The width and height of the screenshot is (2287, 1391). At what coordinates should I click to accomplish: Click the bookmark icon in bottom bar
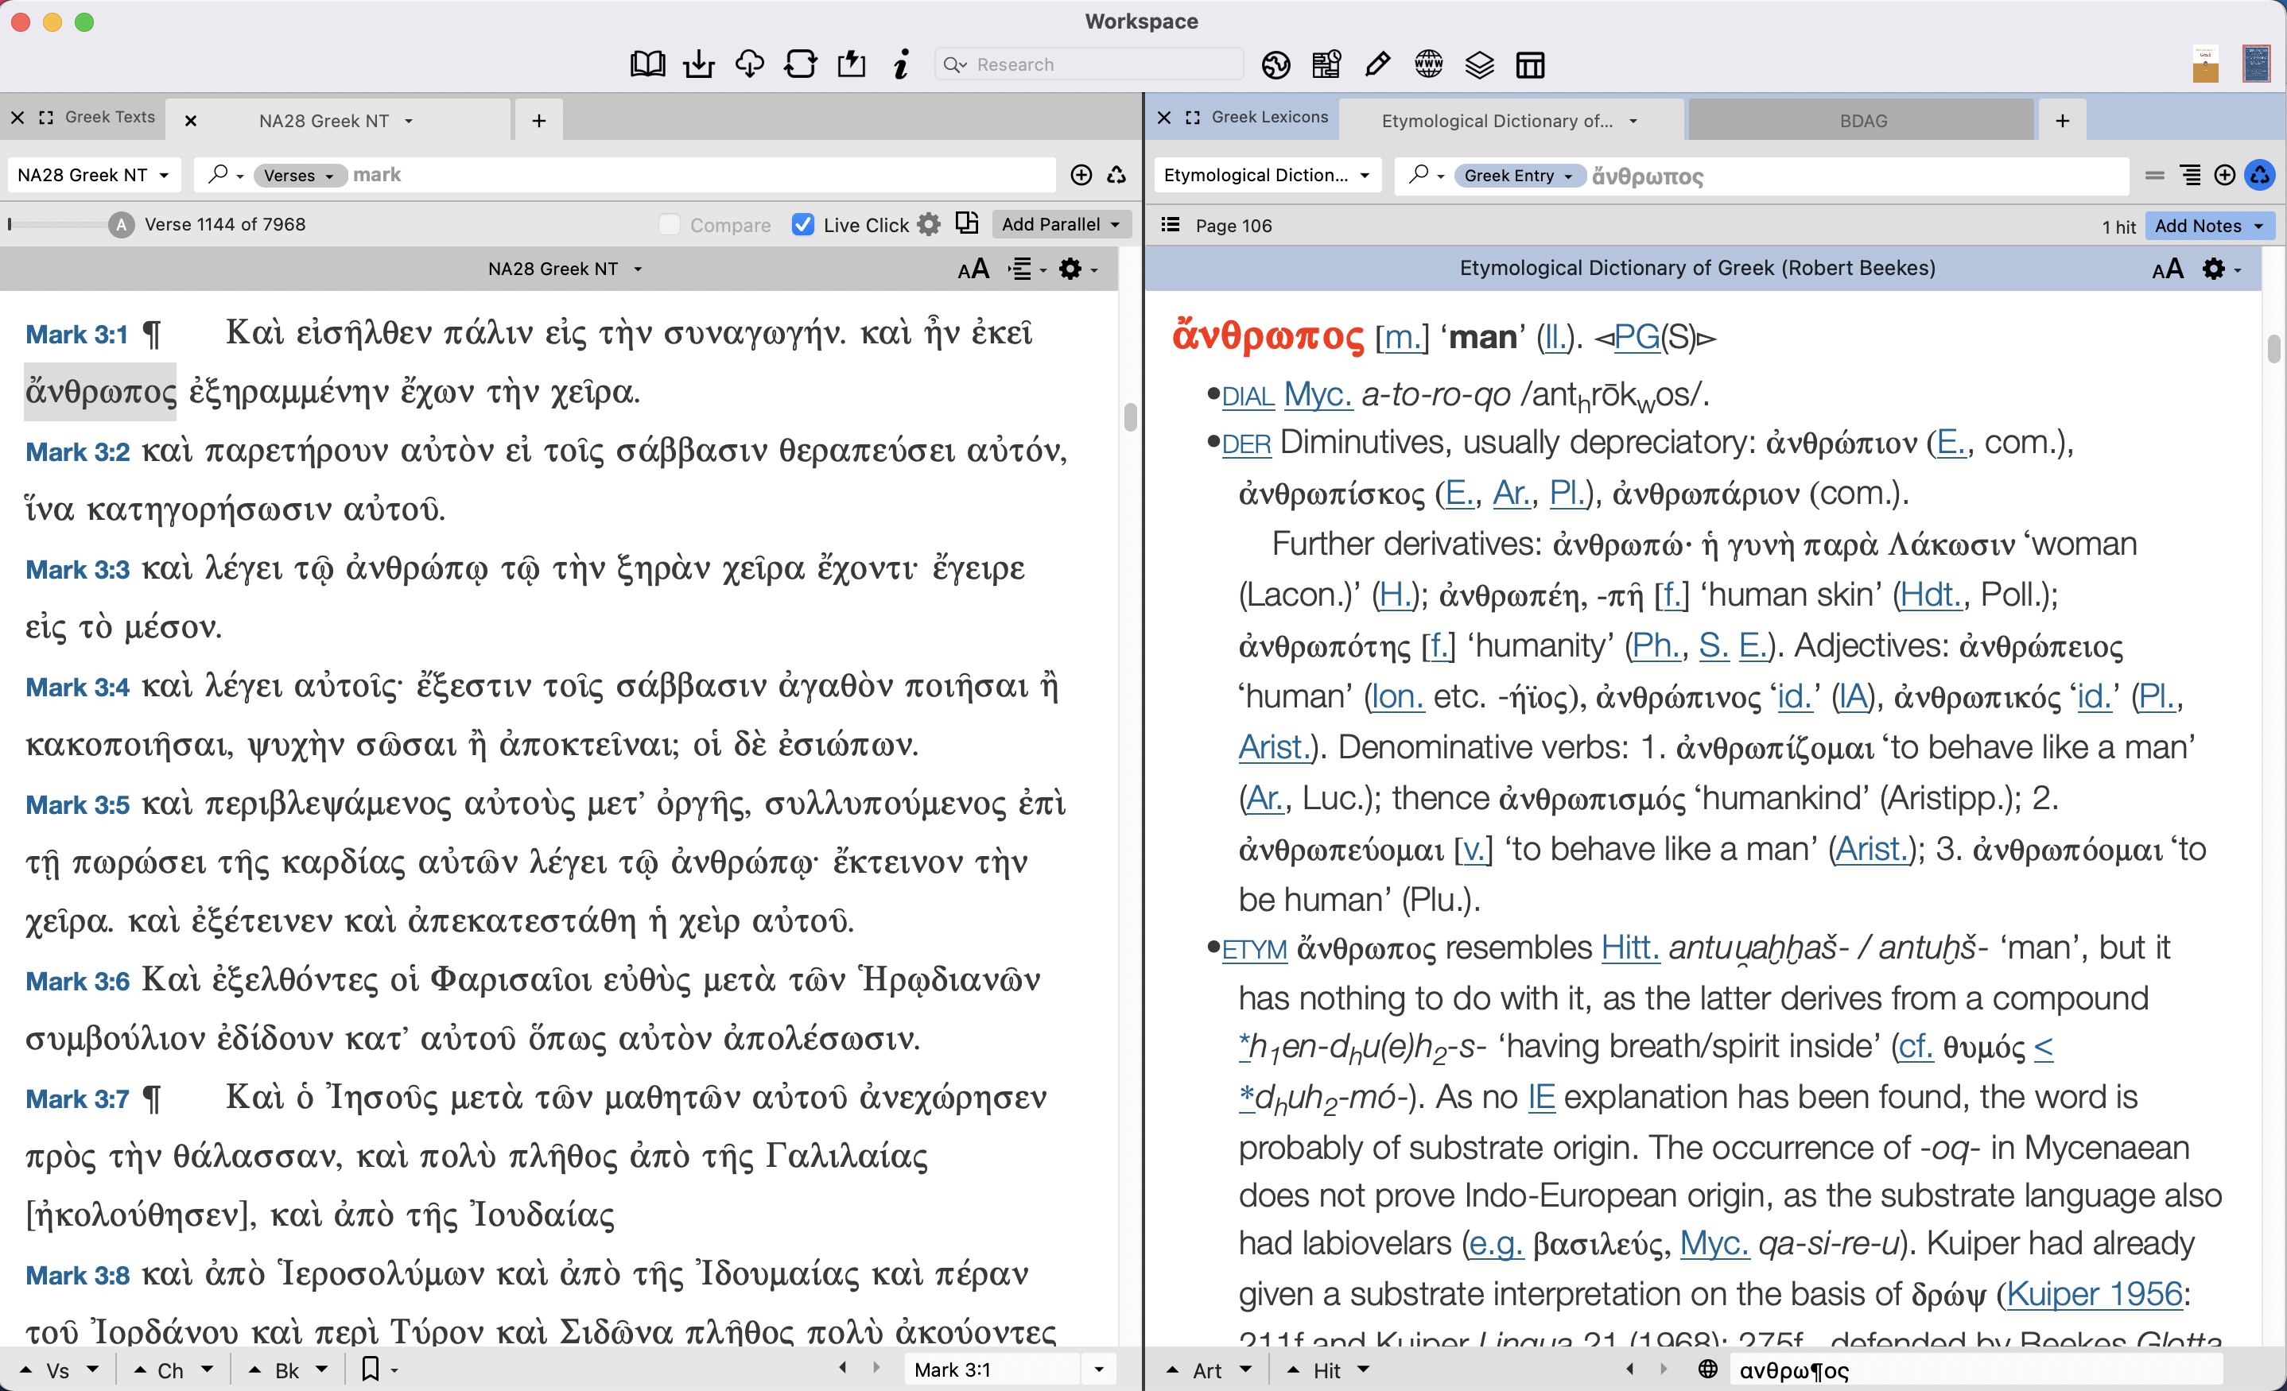[x=371, y=1369]
